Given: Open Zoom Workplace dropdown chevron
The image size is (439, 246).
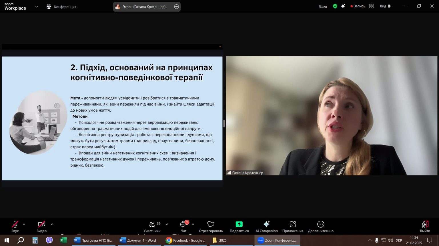Looking at the screenshot, I should pyautogui.click(x=37, y=7).
